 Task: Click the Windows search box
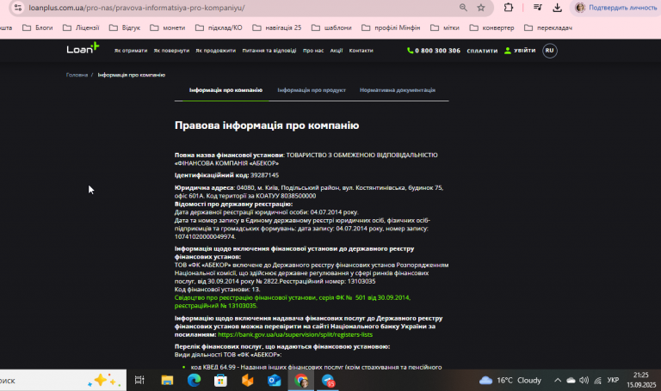click(x=62, y=381)
